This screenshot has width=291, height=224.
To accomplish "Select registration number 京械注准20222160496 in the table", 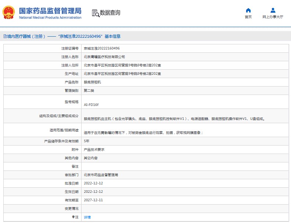I will point(102,48).
